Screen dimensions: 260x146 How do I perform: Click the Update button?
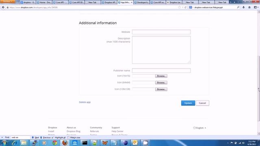coord(188,103)
